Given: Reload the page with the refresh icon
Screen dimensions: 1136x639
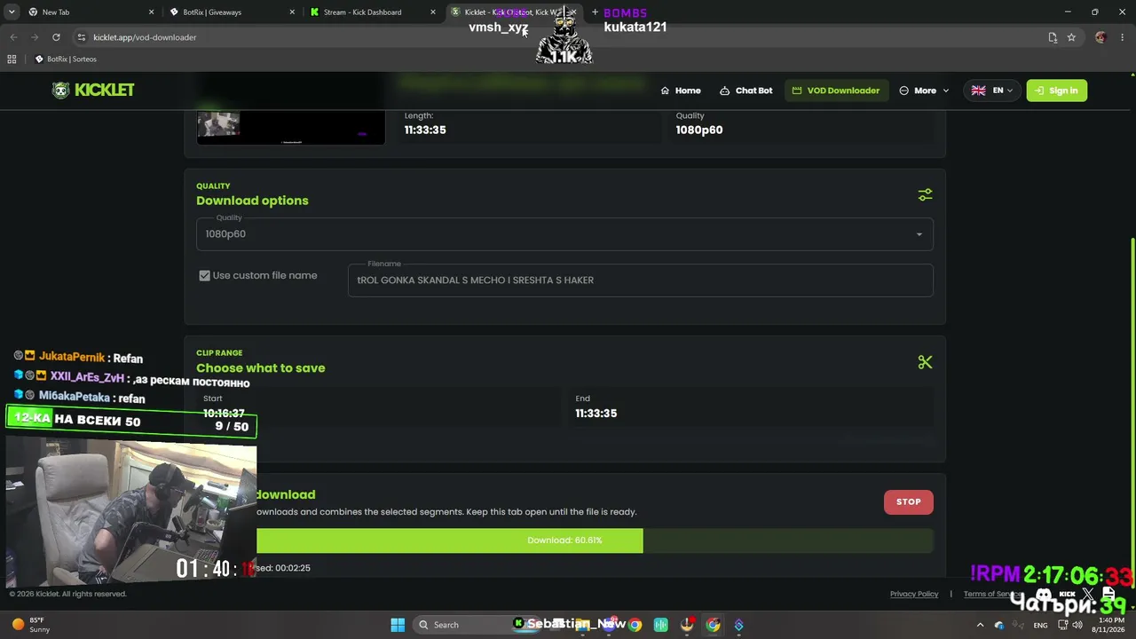Looking at the screenshot, I should tap(56, 37).
